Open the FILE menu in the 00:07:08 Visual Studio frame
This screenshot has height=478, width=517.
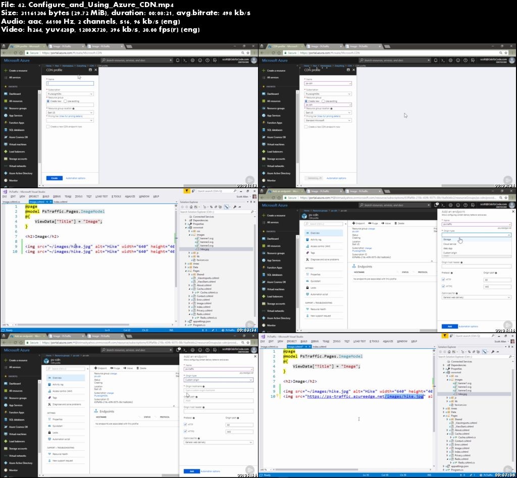pos(263,342)
